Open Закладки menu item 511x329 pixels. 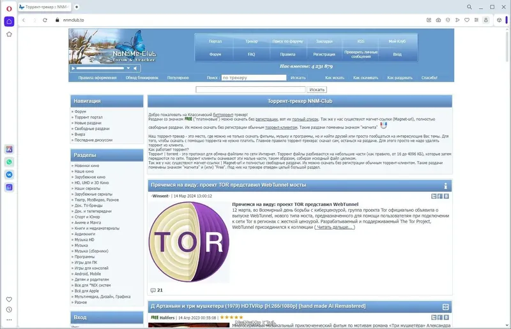324,41
